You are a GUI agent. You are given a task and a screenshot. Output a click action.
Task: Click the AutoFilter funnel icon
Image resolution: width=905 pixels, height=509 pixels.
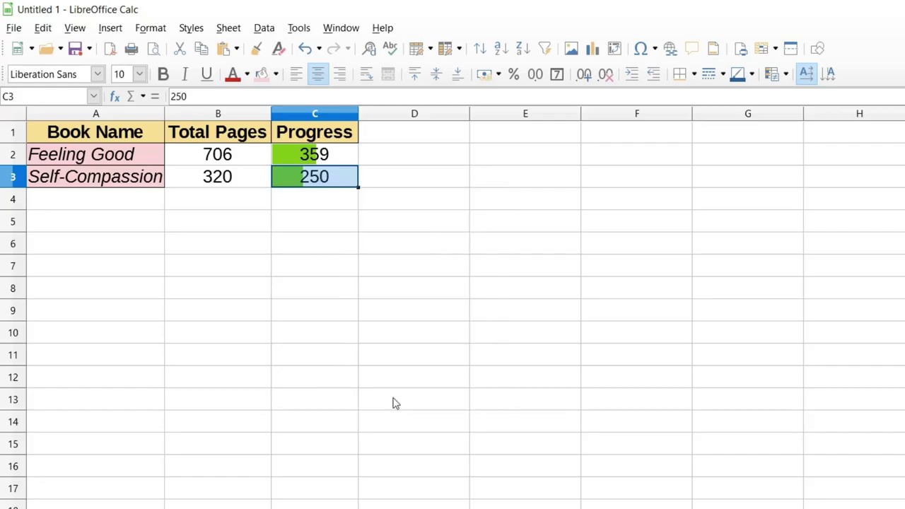pyautogui.click(x=545, y=49)
